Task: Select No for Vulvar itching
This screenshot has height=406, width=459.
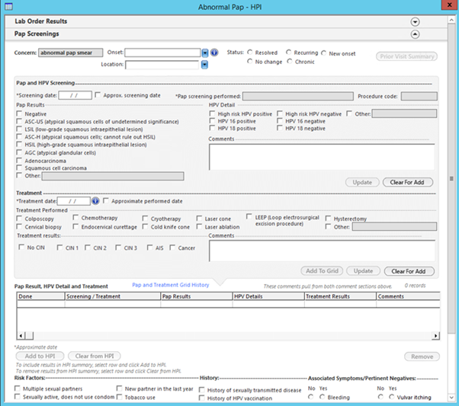Action: (x=380, y=397)
